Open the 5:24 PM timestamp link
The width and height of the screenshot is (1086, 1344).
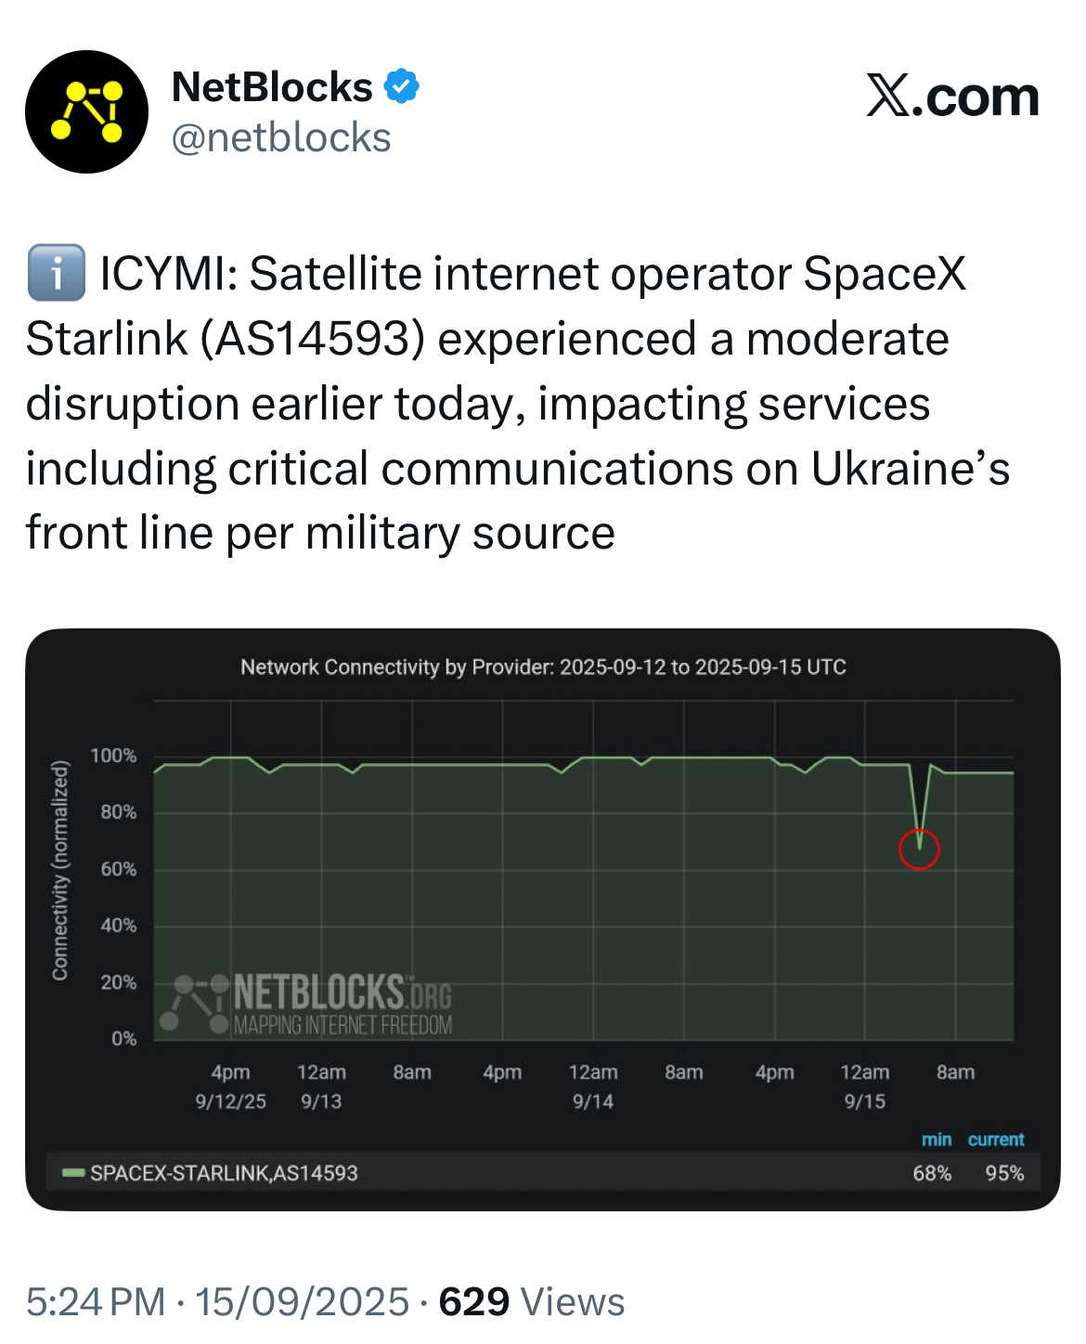point(96,1301)
